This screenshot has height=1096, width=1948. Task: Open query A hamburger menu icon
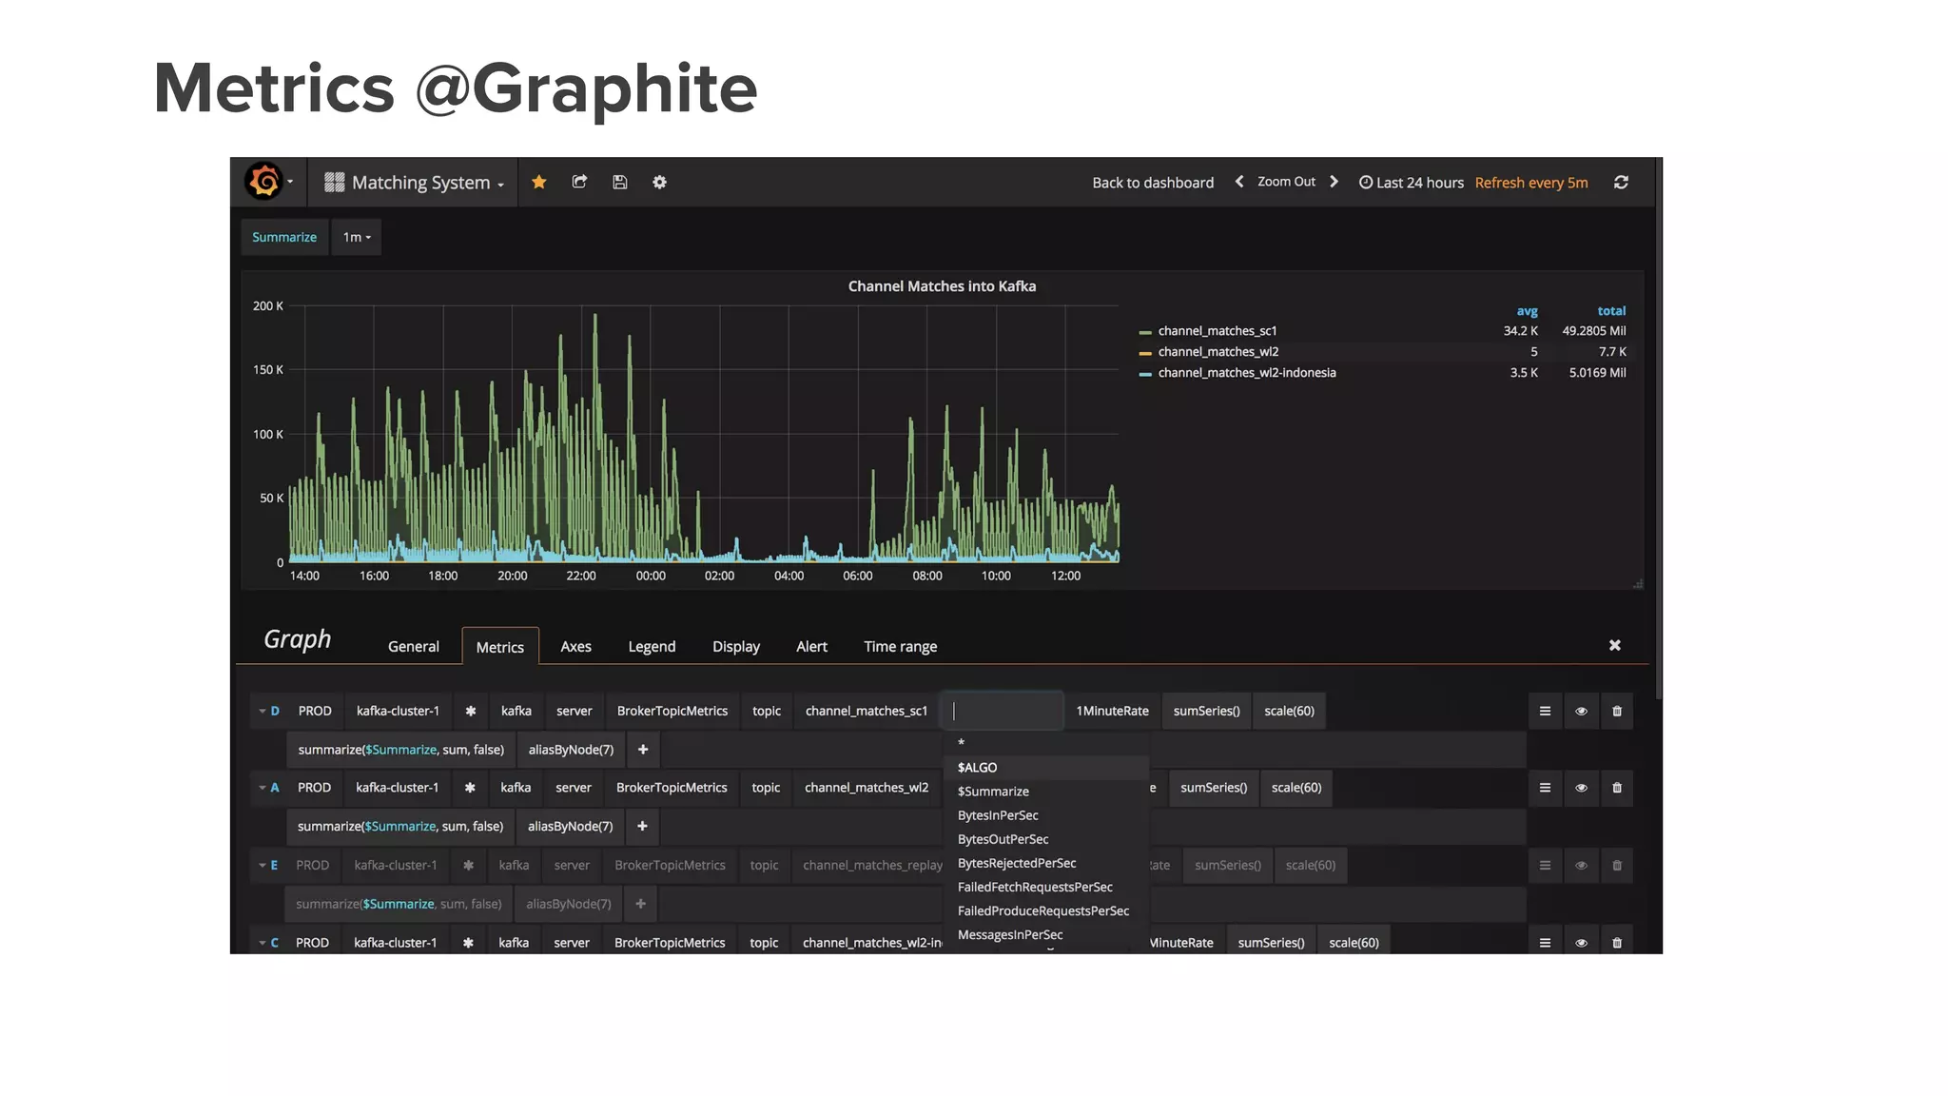tap(1545, 788)
